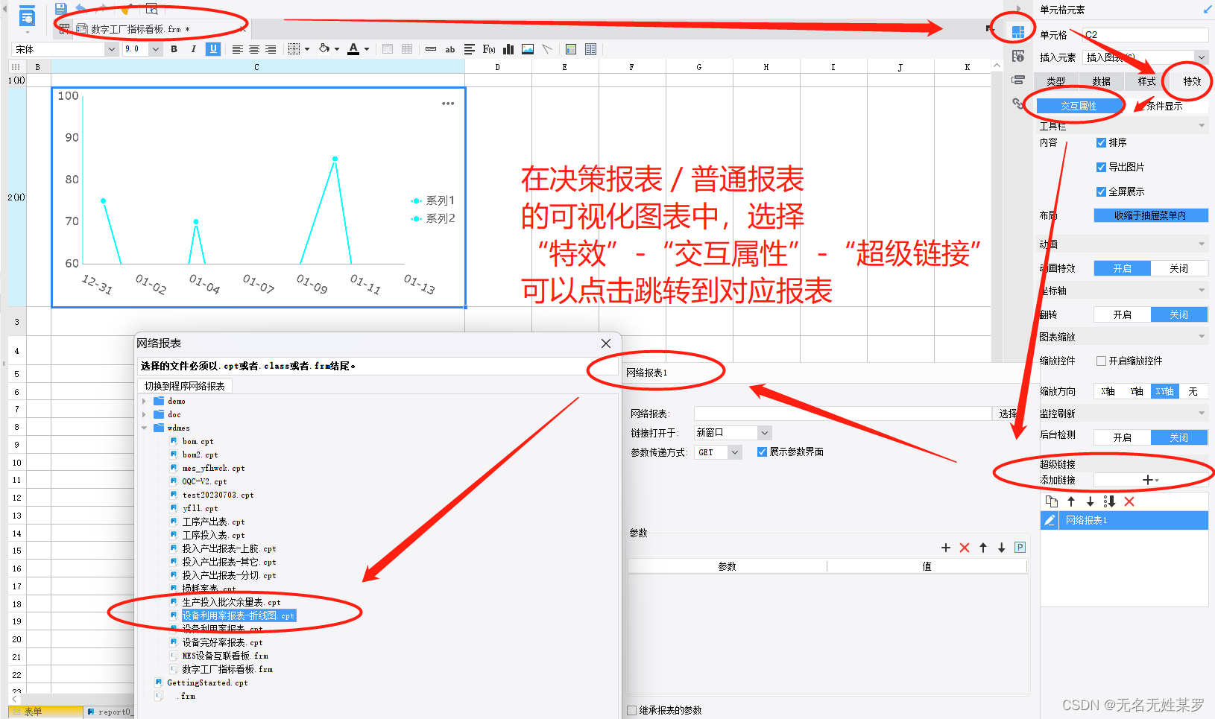
Task: Add a parameter row with plus icon
Action: [946, 548]
